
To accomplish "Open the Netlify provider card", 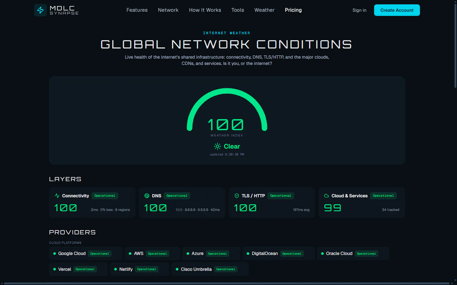I will (140, 269).
